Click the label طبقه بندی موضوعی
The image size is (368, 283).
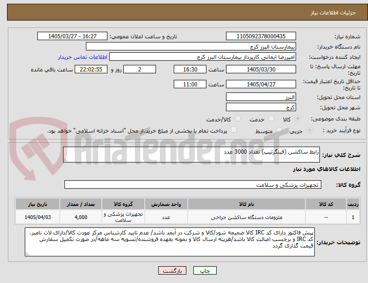point(336,119)
